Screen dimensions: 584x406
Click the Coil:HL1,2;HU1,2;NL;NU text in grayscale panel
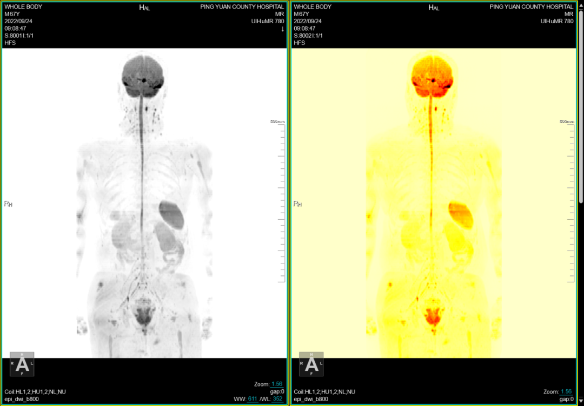click(35, 391)
